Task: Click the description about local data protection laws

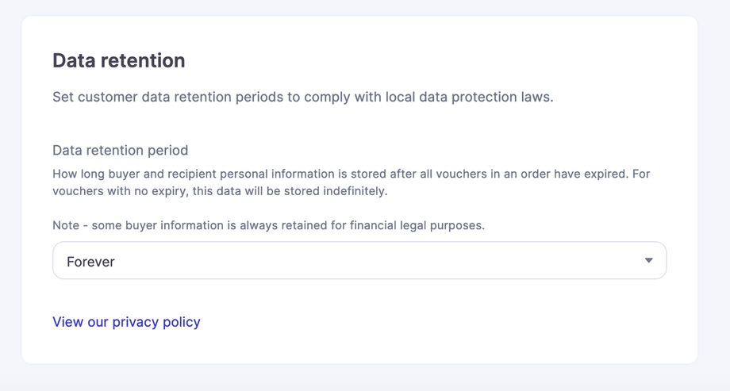Action: (x=302, y=98)
